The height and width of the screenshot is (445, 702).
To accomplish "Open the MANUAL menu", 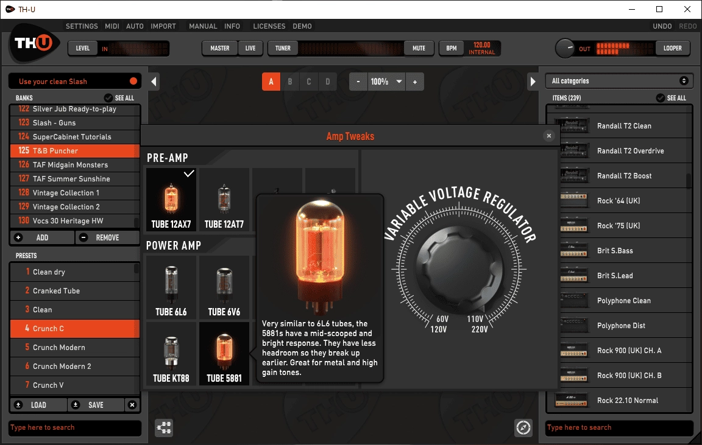I will tap(203, 26).
